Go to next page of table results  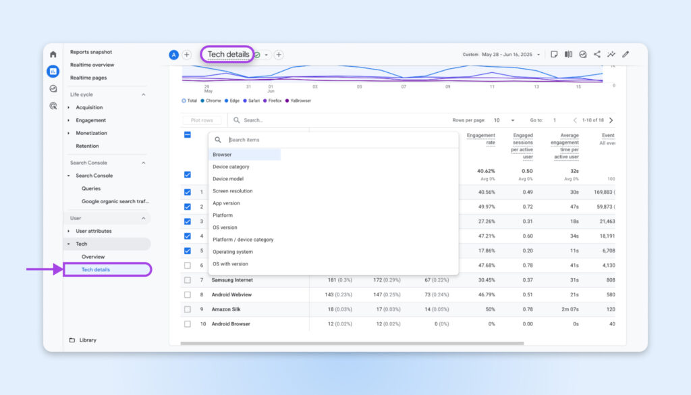click(x=611, y=120)
